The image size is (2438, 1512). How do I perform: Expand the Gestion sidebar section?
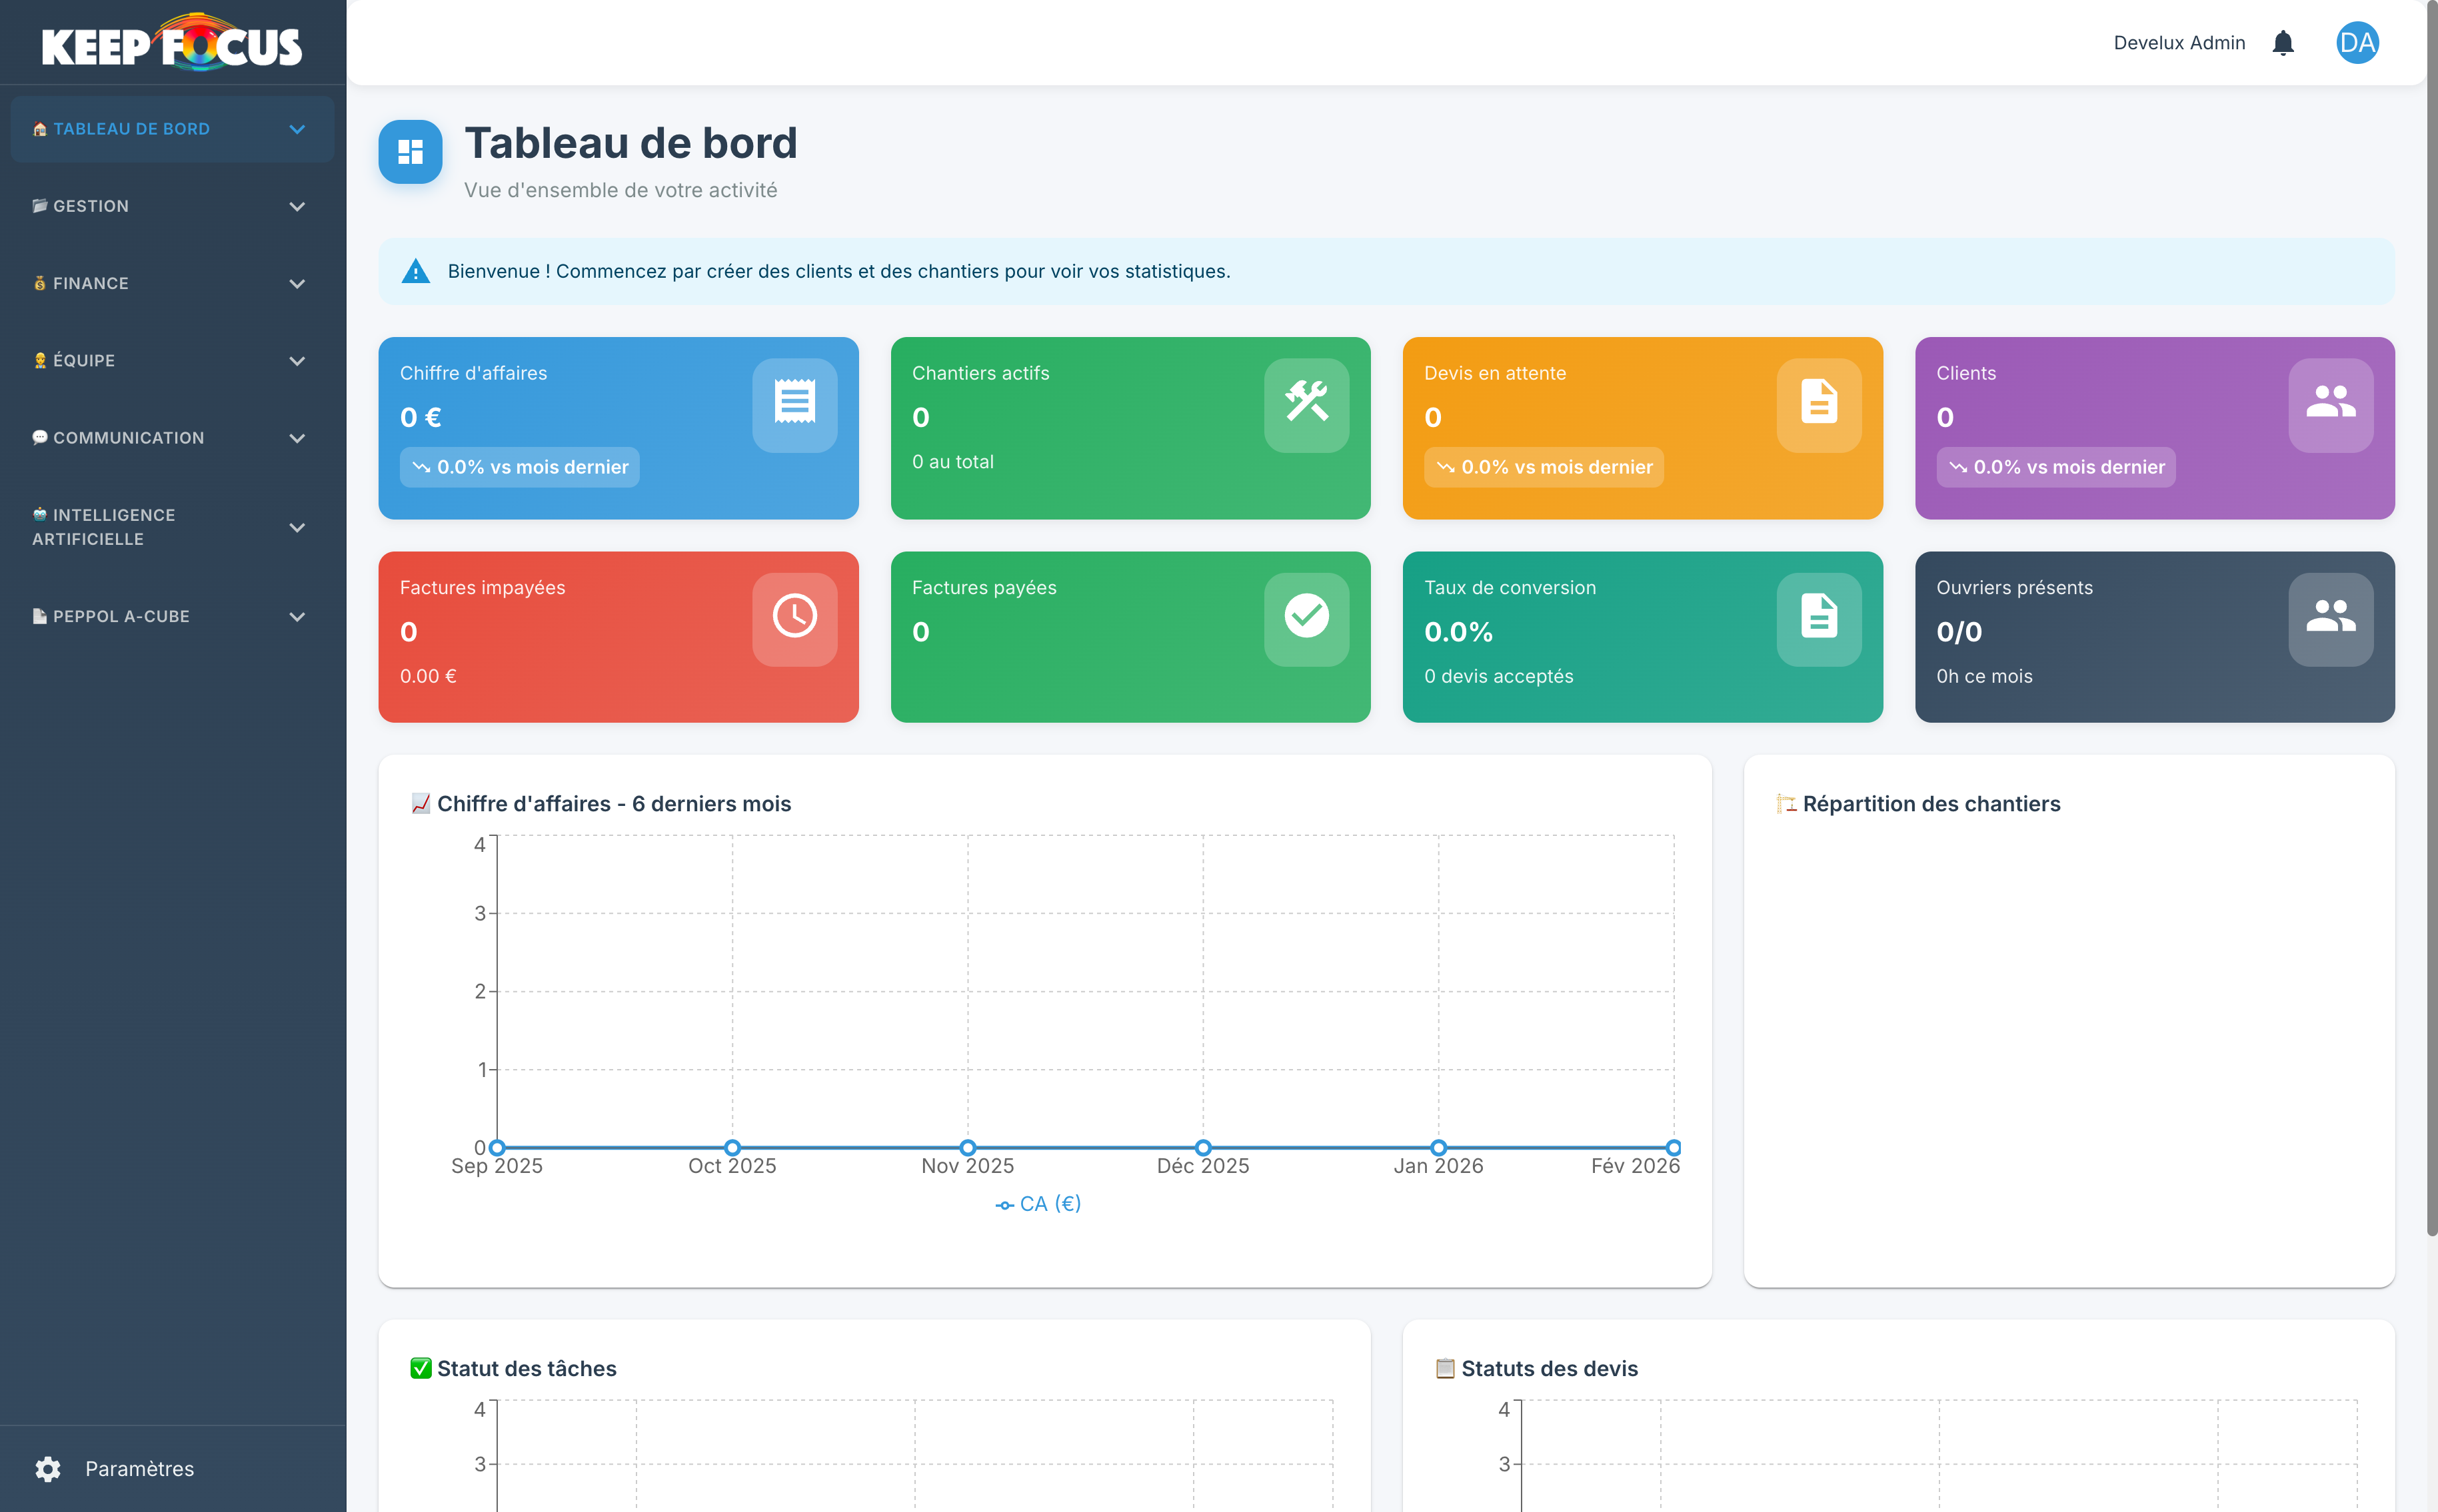(x=90, y=206)
